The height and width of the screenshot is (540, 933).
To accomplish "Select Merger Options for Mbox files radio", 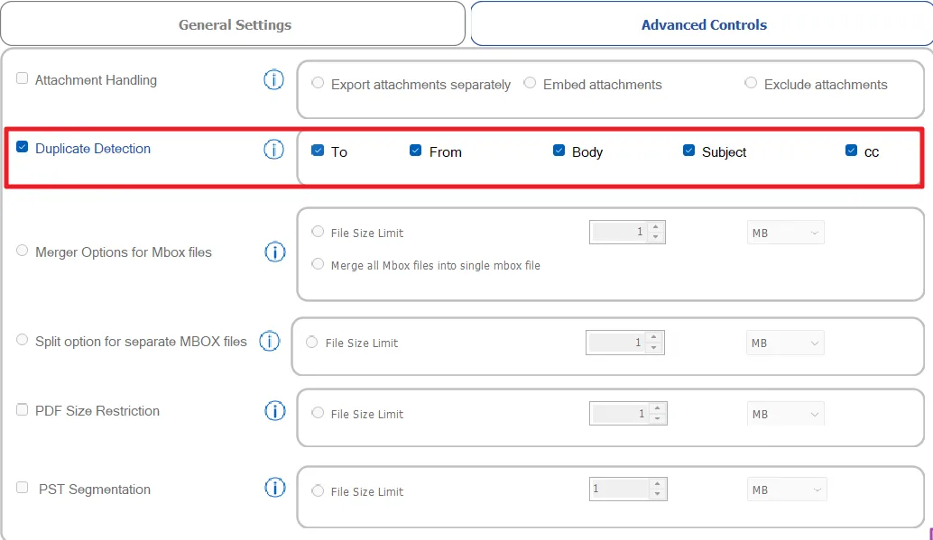I will [22, 251].
